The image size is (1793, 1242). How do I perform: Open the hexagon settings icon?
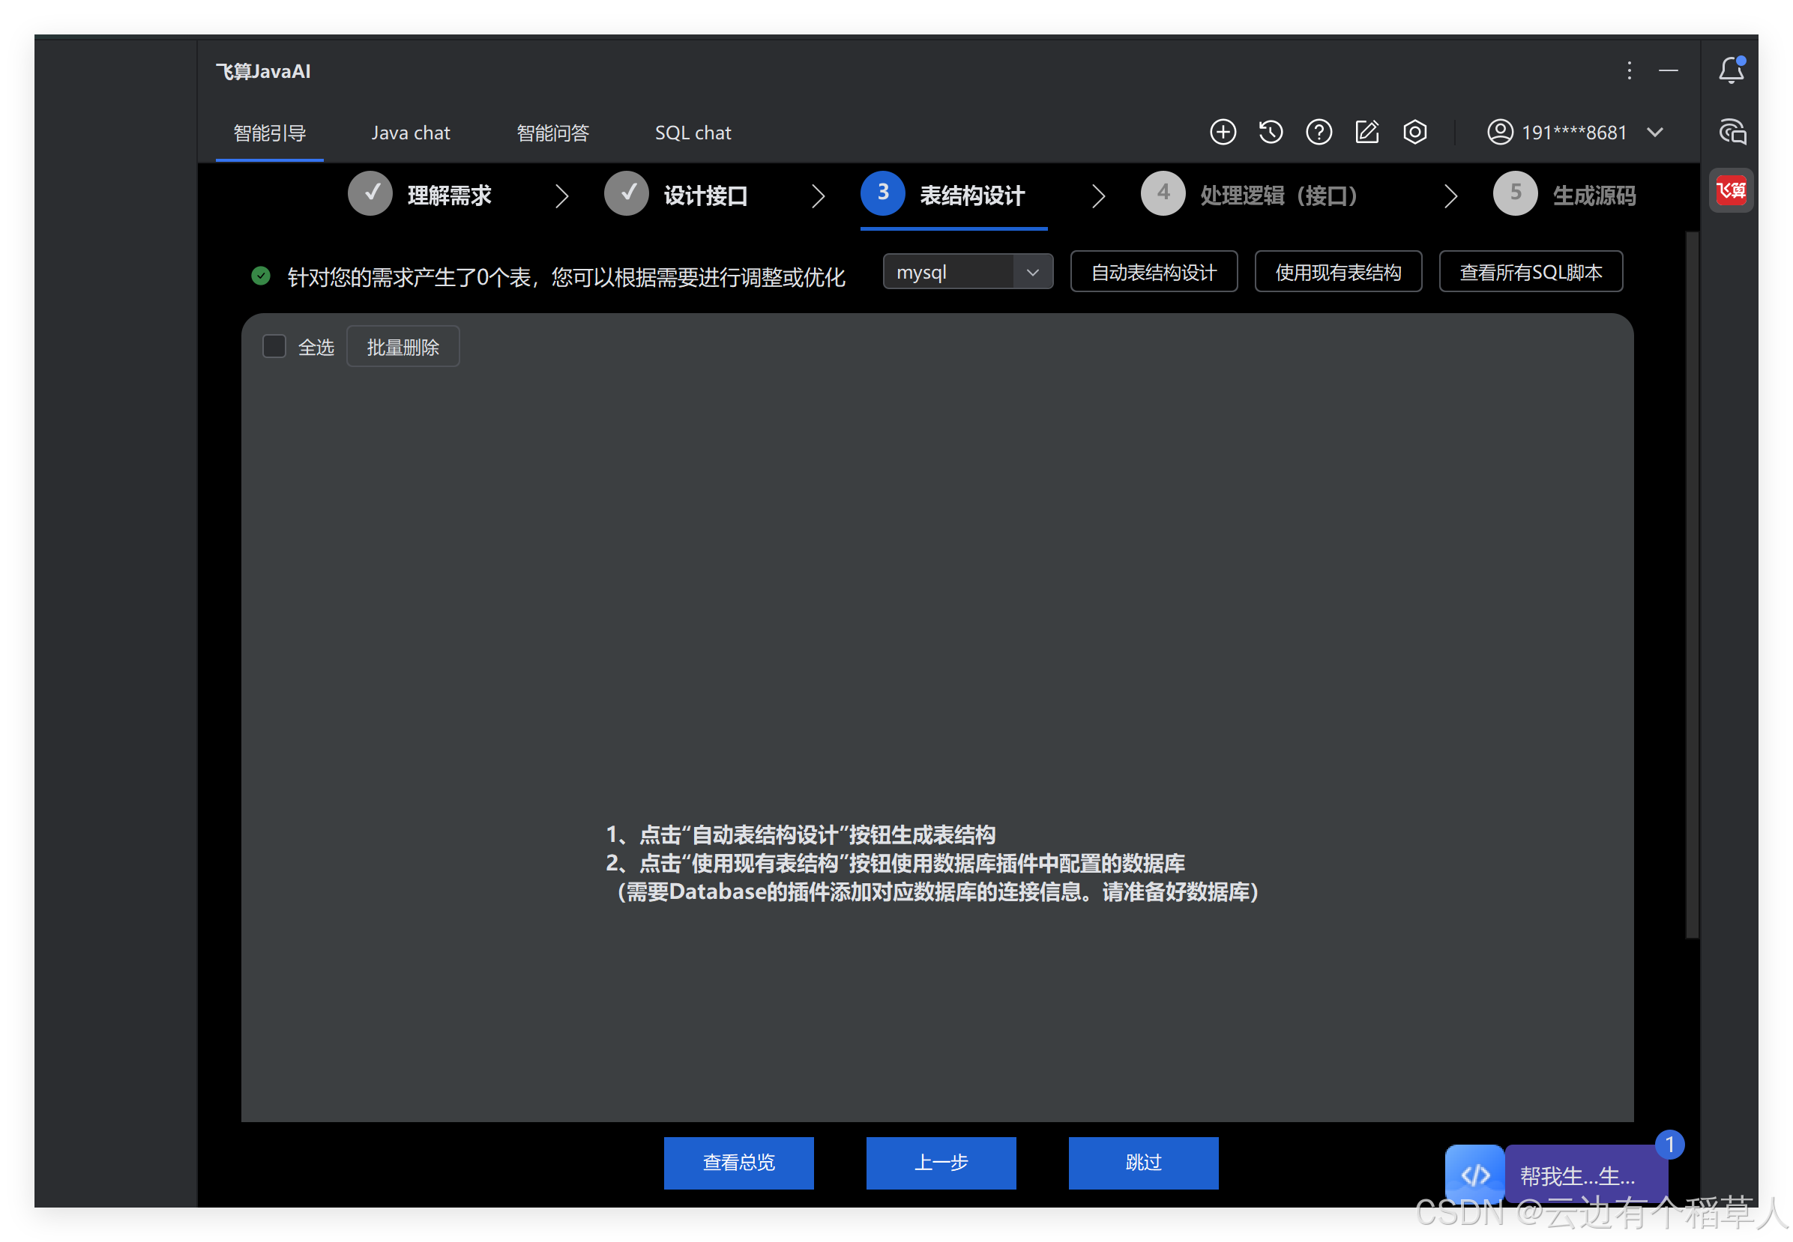(x=1414, y=133)
